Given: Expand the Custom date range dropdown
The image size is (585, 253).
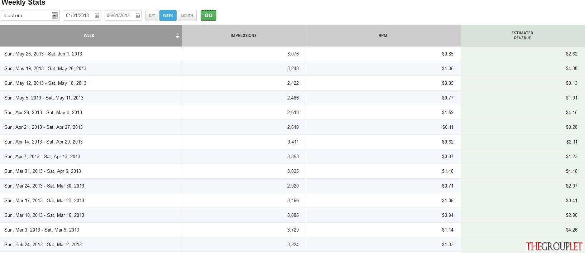Looking at the screenshot, I should tap(54, 15).
